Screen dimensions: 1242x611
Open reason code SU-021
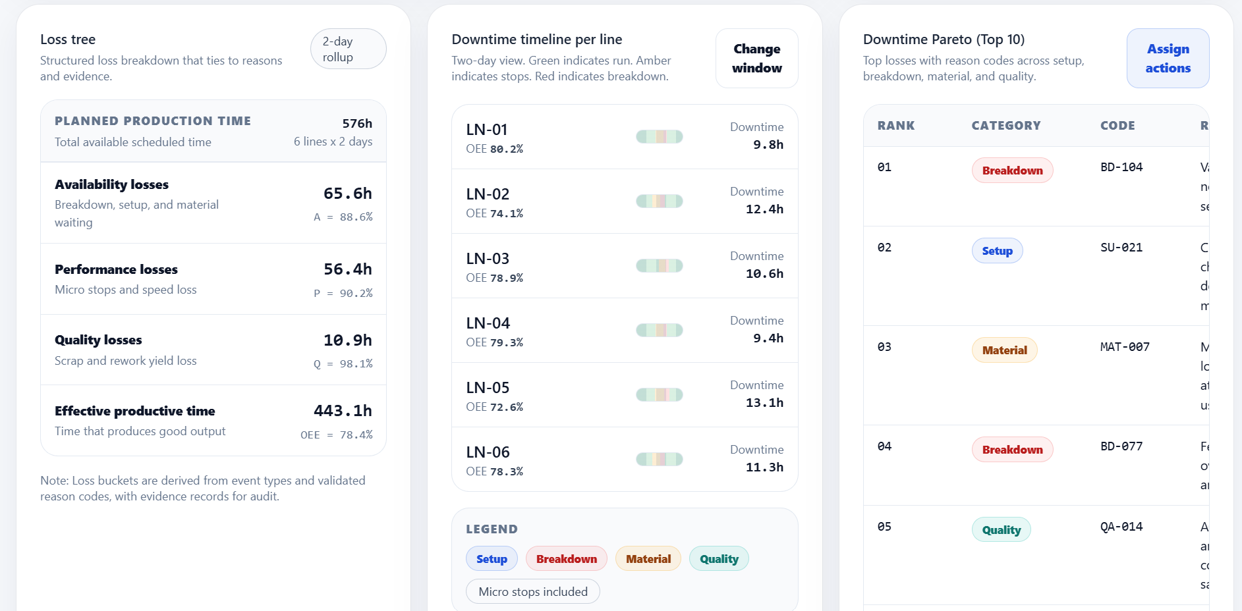pos(1121,248)
